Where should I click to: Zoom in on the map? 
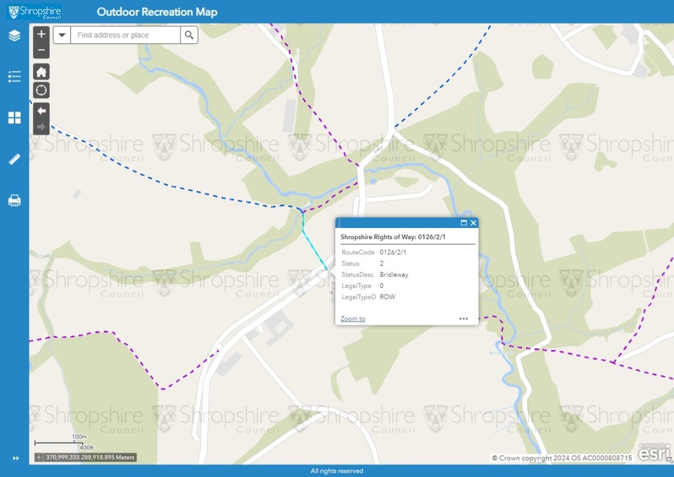pyautogui.click(x=41, y=34)
